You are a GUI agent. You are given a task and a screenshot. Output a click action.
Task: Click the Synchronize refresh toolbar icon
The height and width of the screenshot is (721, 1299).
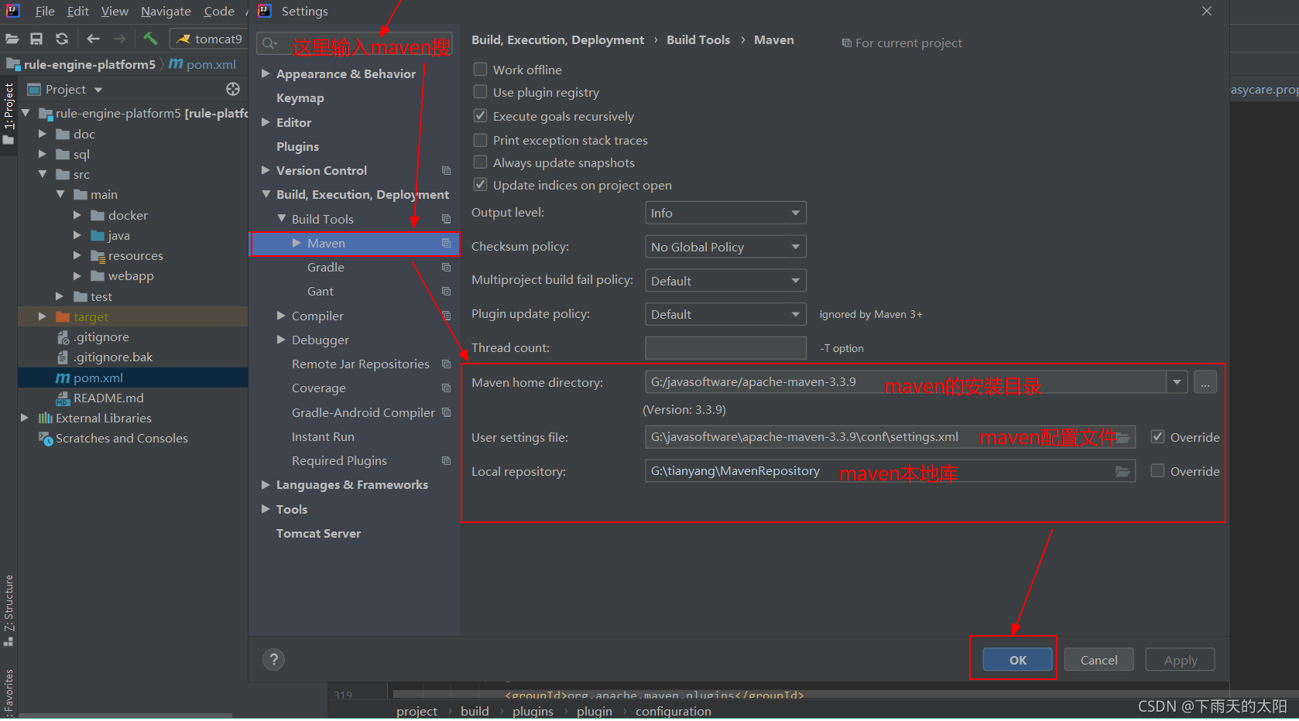coord(62,39)
